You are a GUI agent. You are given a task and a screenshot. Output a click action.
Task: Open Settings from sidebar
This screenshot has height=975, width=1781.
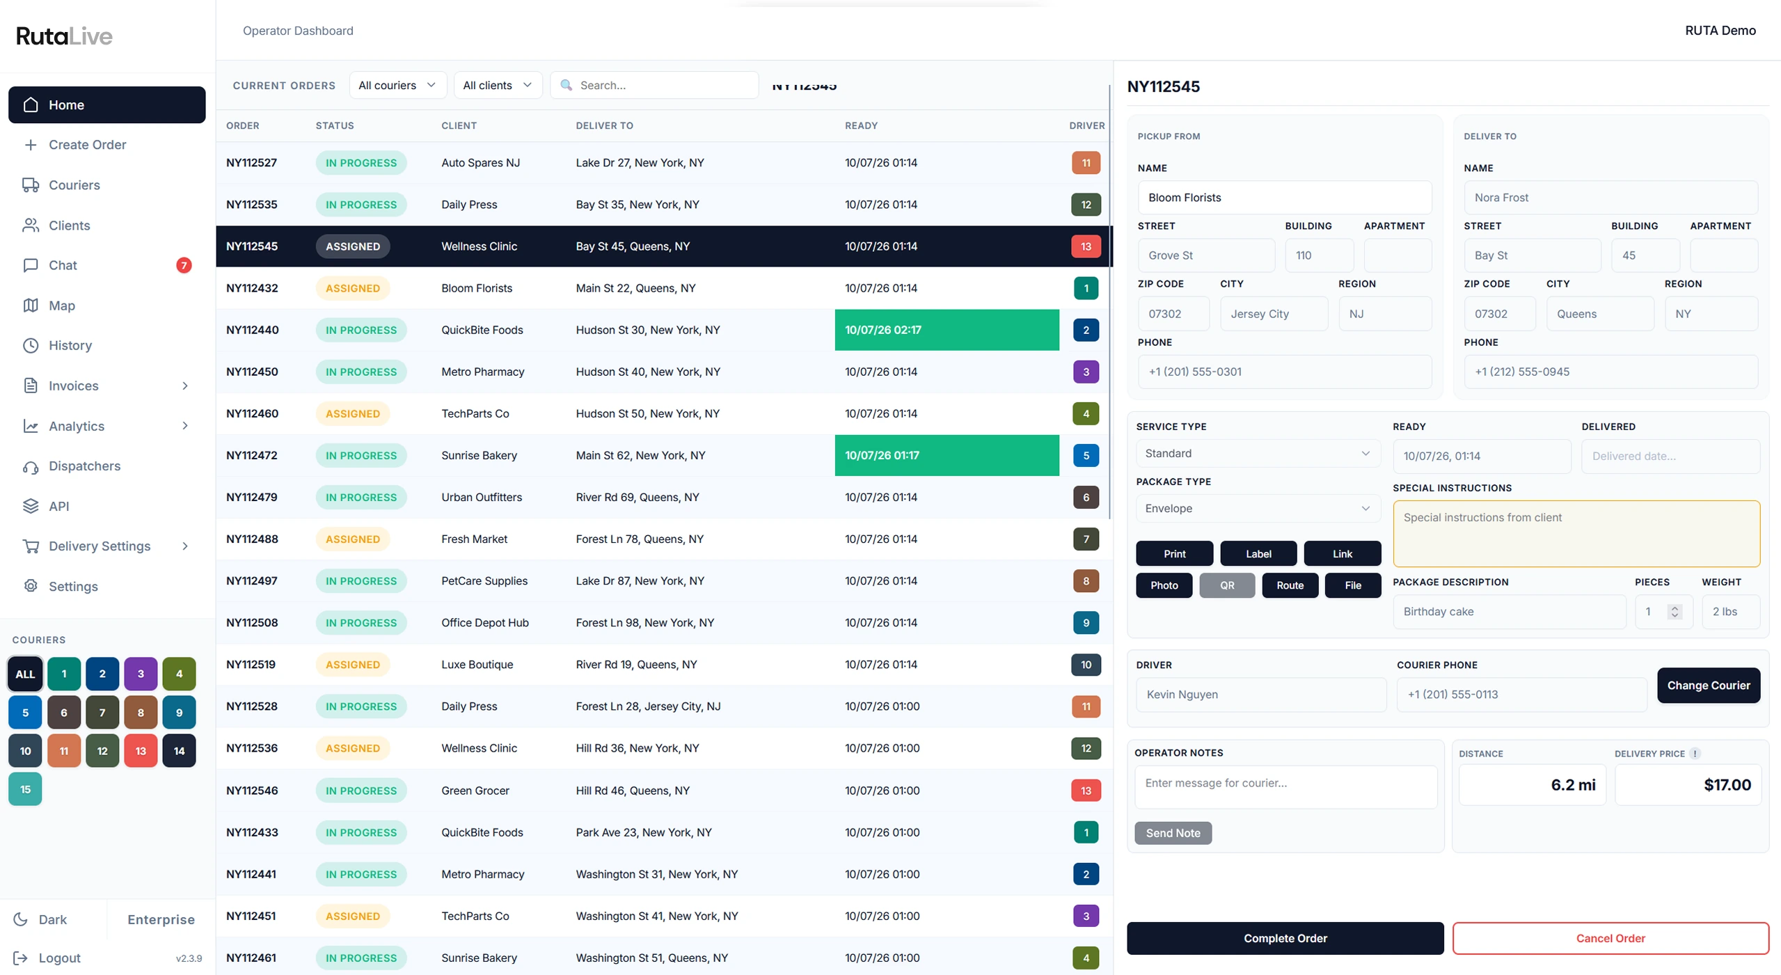click(x=106, y=586)
